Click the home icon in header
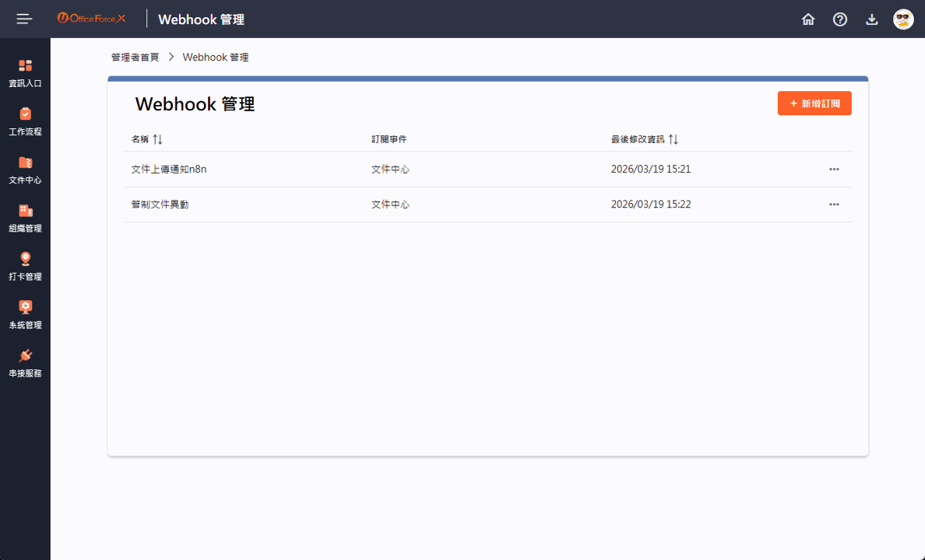Viewport: 925px width, 560px height. point(808,19)
